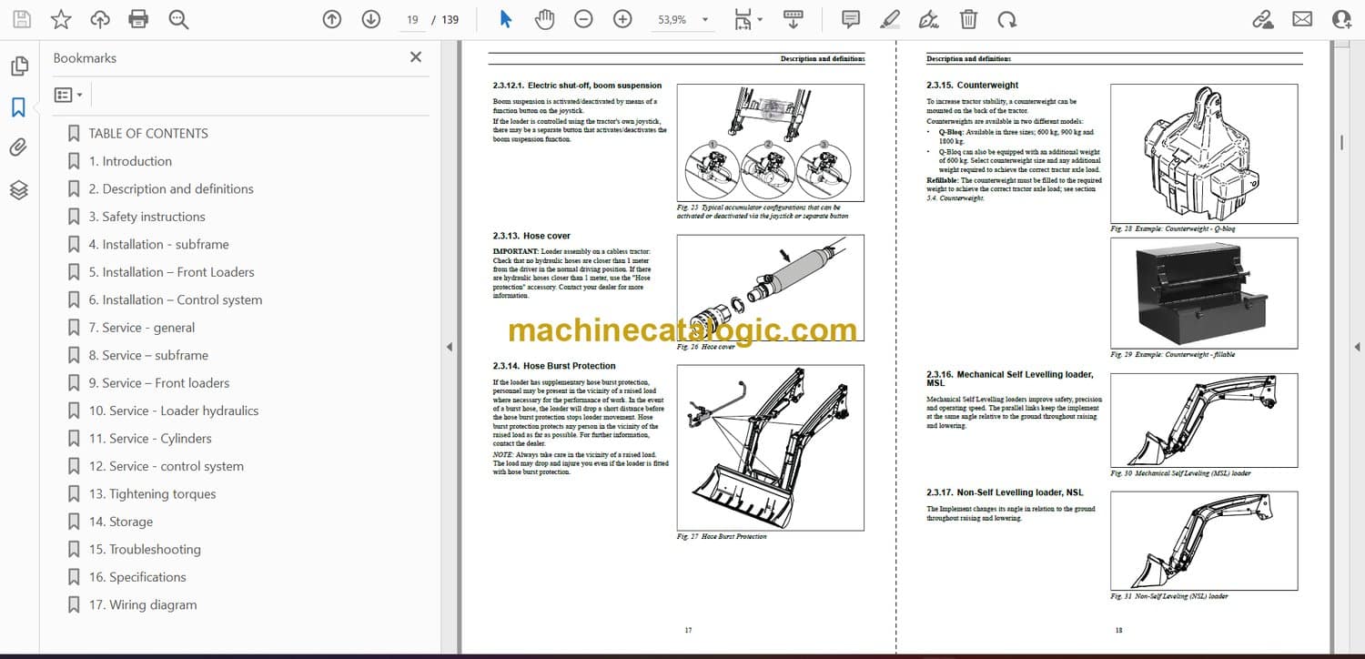
Task: Click the '2.3.13. Hose cover' heading
Action: point(531,236)
